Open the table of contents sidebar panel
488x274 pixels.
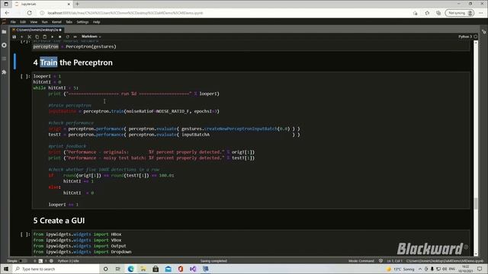coord(4,59)
